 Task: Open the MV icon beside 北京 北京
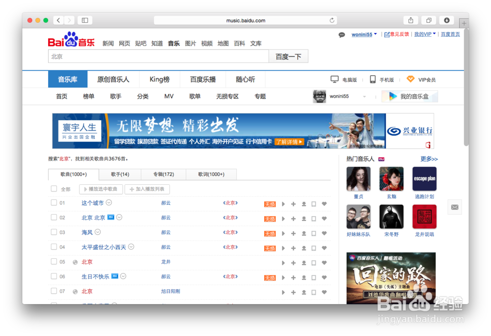[x=111, y=217]
